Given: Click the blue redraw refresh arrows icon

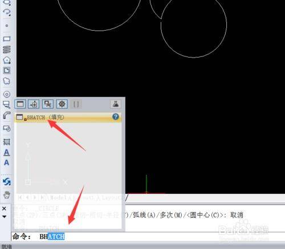Looking at the screenshot, I should pos(7,182).
